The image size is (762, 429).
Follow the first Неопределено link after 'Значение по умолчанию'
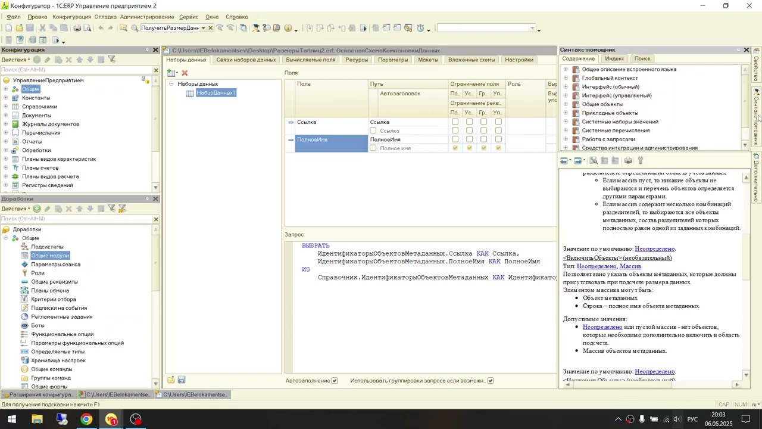655,249
